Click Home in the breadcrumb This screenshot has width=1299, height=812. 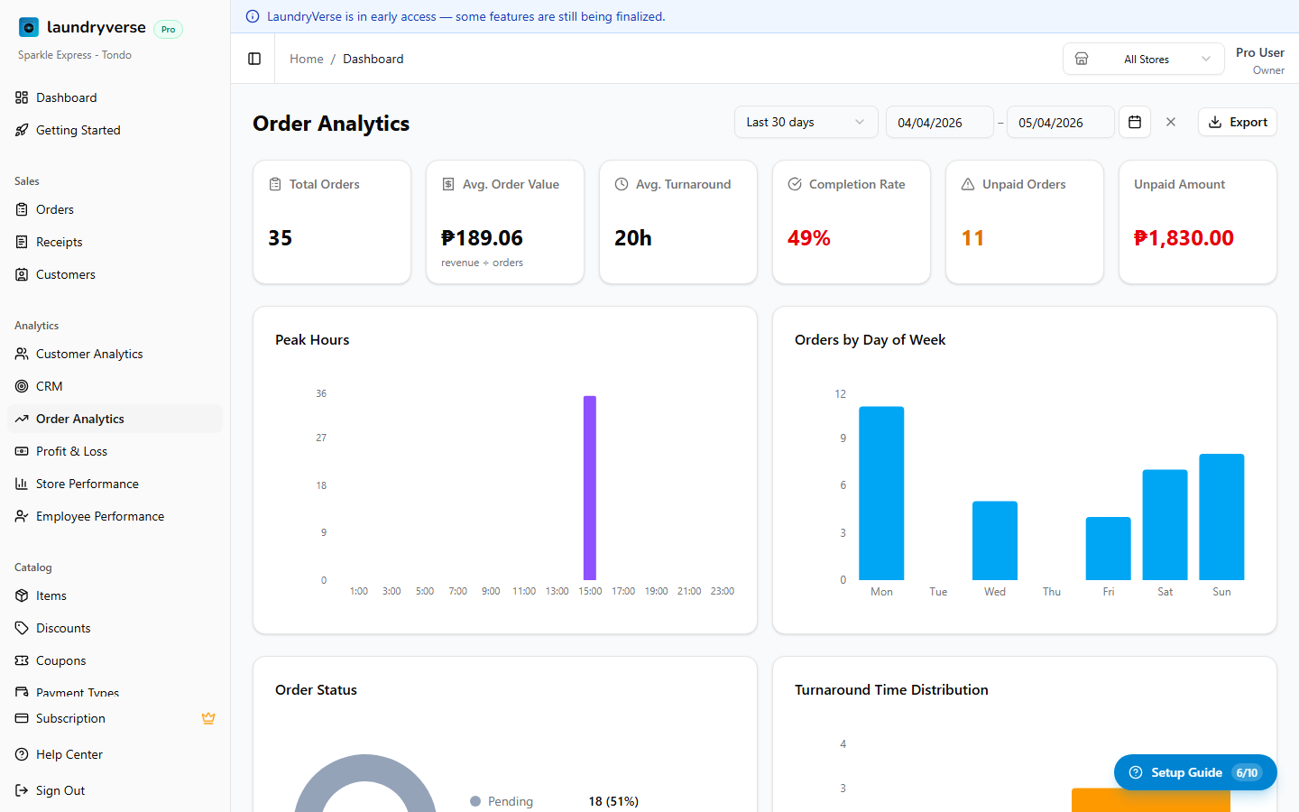[x=307, y=59]
